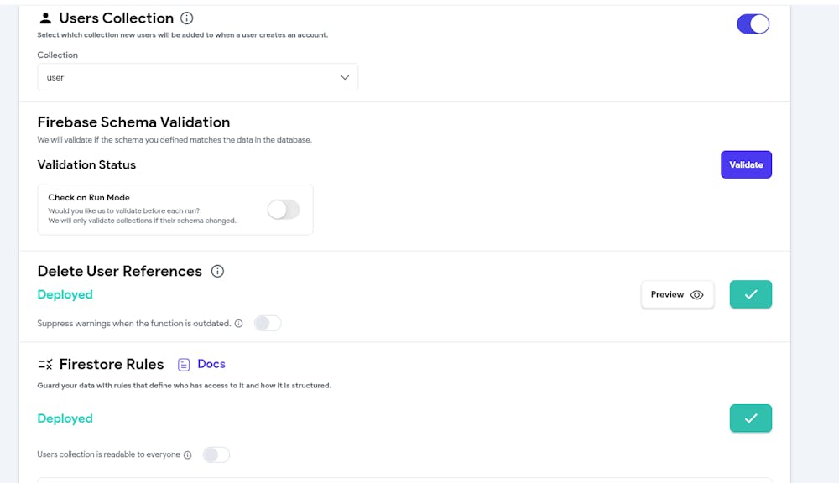Toggle suppress warnings when function outdated
The image size is (839, 483).
pyautogui.click(x=268, y=323)
